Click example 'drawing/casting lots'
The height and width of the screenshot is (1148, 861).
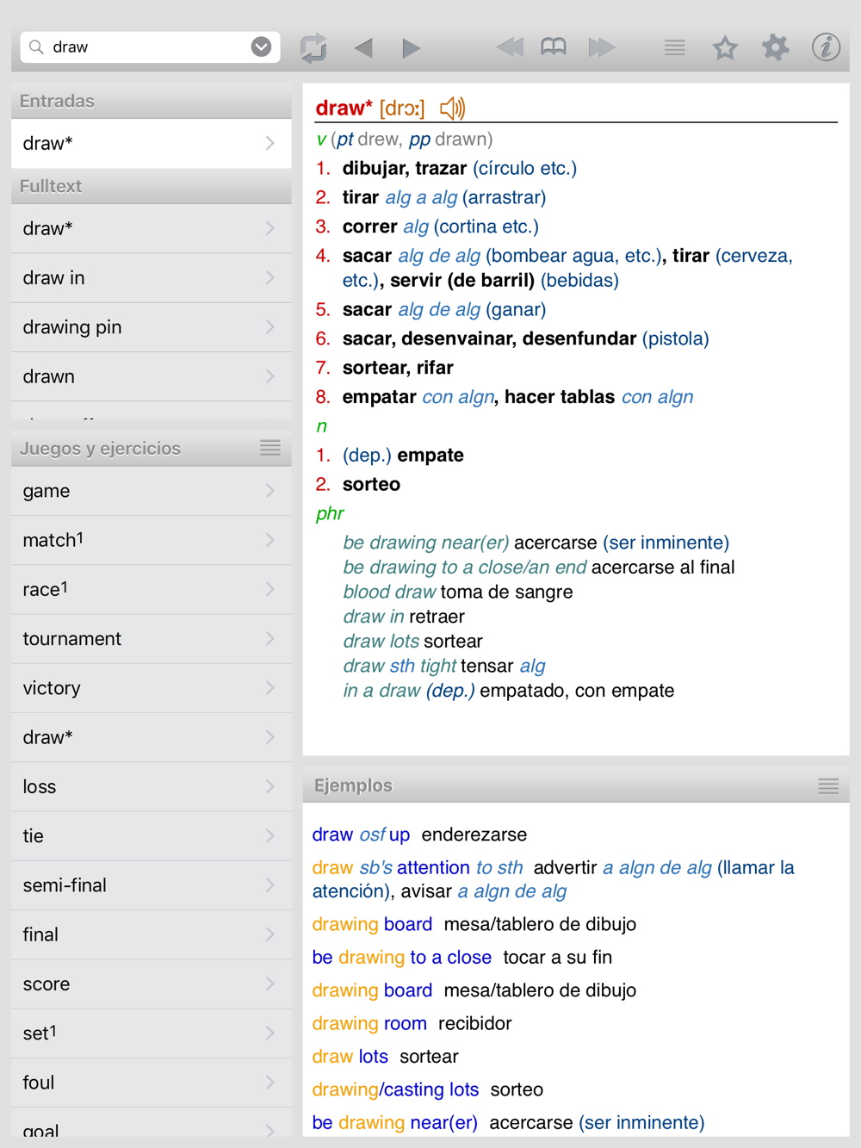click(395, 1089)
